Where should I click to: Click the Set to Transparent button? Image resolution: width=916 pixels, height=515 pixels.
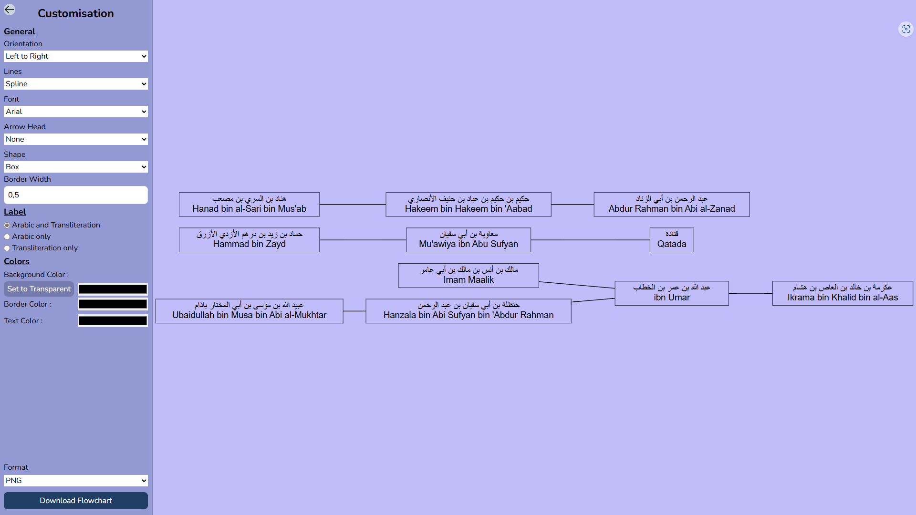point(38,288)
